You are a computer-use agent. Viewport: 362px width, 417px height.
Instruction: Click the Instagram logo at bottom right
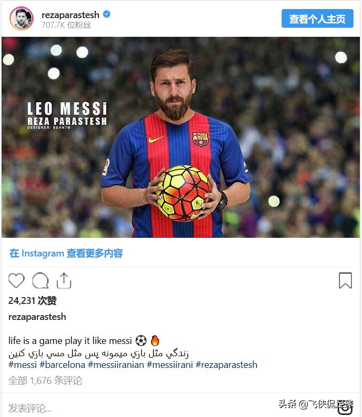pos(345,408)
